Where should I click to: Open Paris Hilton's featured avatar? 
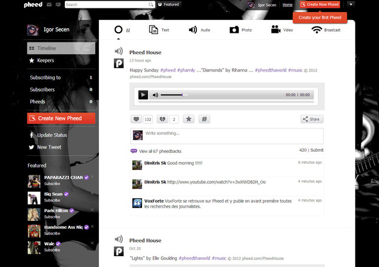pyautogui.click(x=34, y=214)
